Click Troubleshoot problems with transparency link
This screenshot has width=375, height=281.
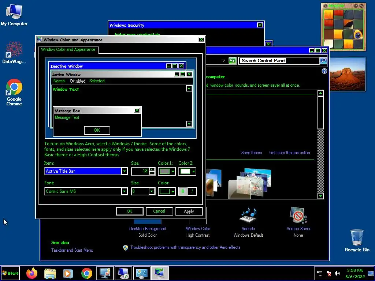[185, 247]
